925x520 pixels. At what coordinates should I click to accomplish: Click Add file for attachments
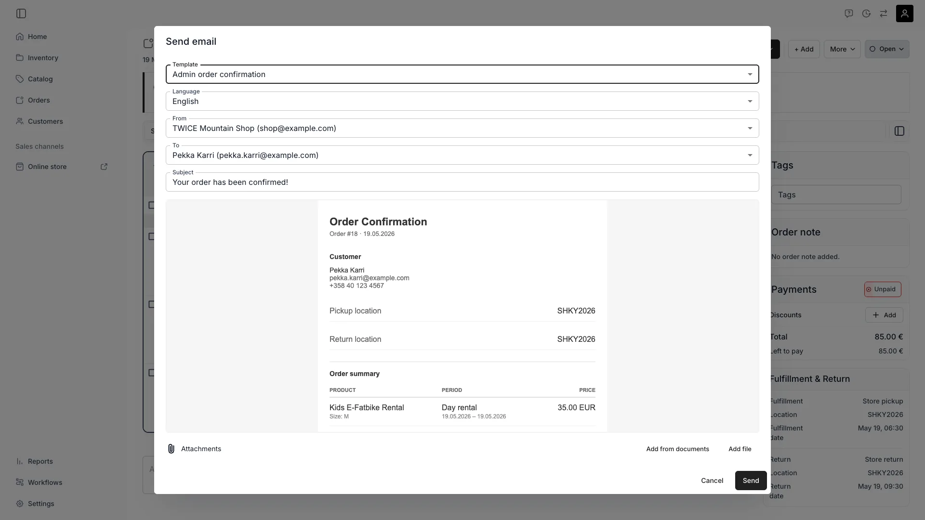(740, 449)
